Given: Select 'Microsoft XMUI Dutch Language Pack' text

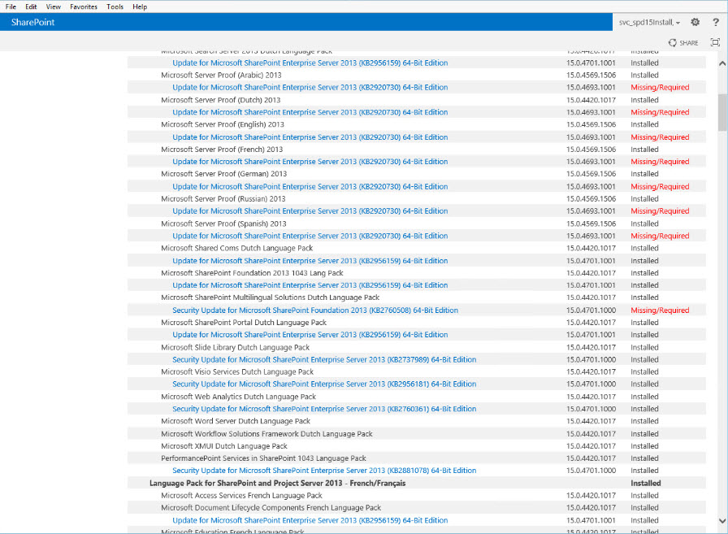Looking at the screenshot, I should click(x=224, y=445).
